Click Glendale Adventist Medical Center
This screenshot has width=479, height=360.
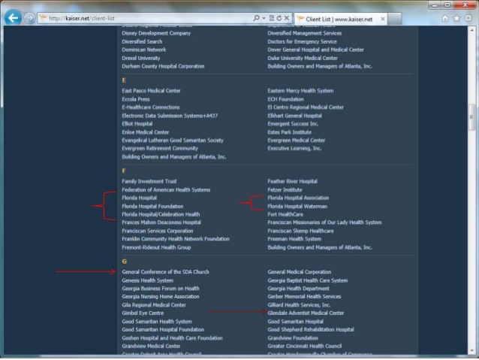(x=306, y=313)
